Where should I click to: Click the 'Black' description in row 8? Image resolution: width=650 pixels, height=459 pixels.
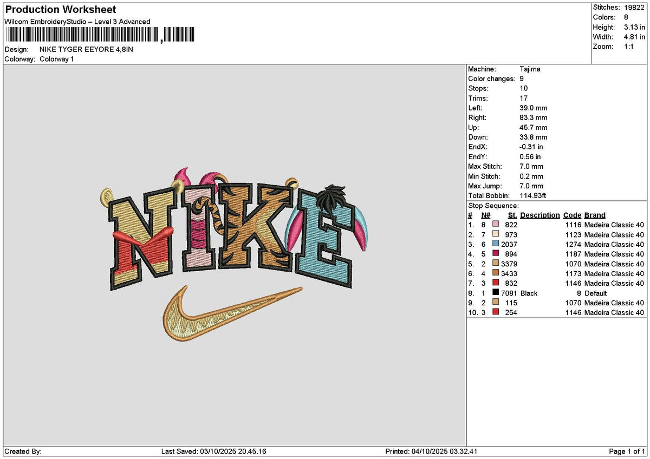(529, 293)
